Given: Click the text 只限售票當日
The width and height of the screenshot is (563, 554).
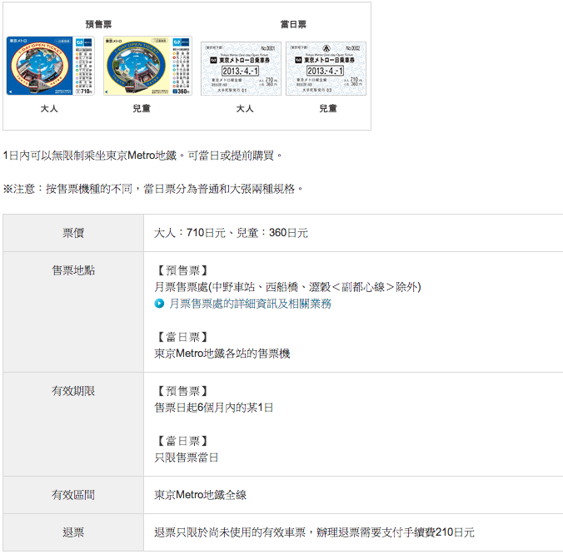Looking at the screenshot, I should click(x=187, y=458).
